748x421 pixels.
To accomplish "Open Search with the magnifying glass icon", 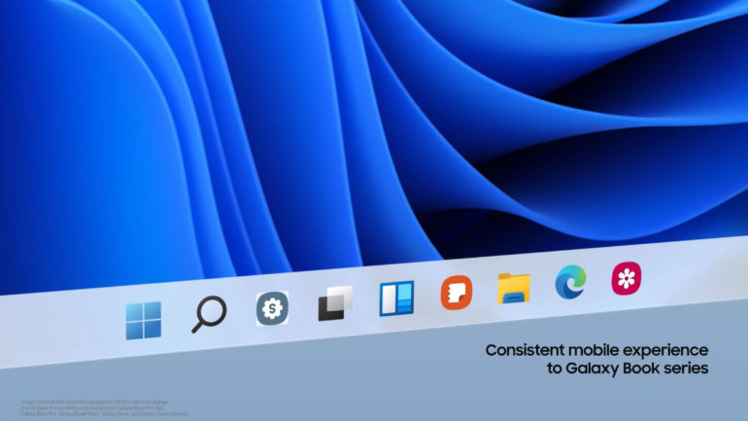I will (208, 313).
